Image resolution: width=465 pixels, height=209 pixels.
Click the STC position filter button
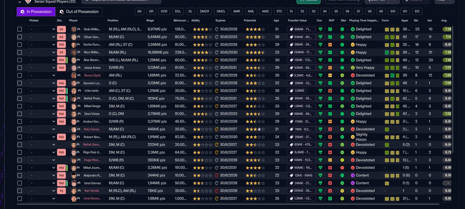[279, 12]
